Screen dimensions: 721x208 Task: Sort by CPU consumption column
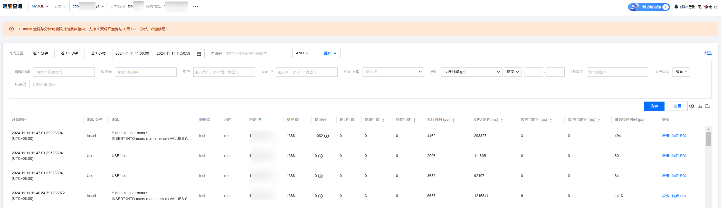(x=501, y=120)
